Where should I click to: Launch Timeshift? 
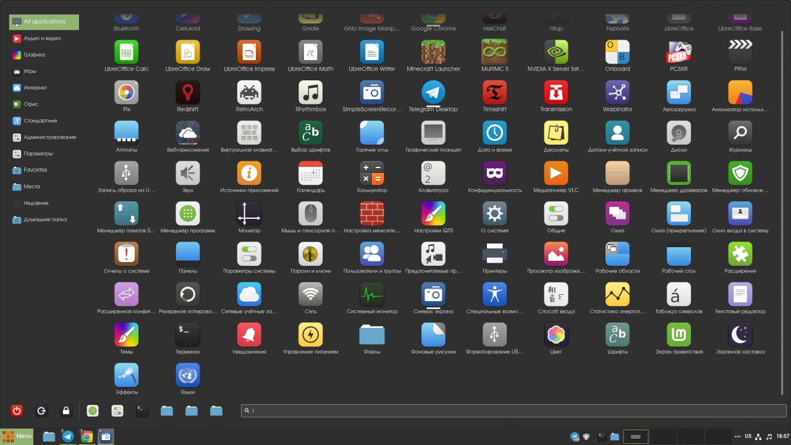(x=495, y=93)
